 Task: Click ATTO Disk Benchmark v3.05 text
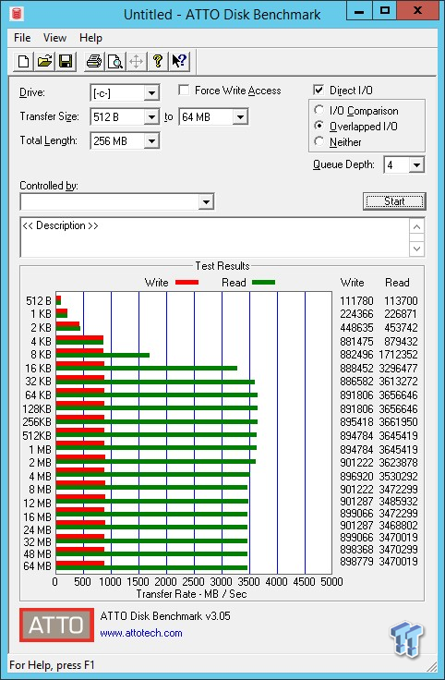165,616
